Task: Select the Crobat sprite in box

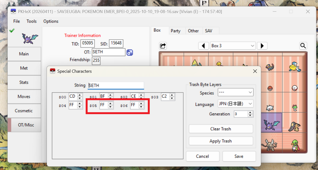Action: point(270,123)
